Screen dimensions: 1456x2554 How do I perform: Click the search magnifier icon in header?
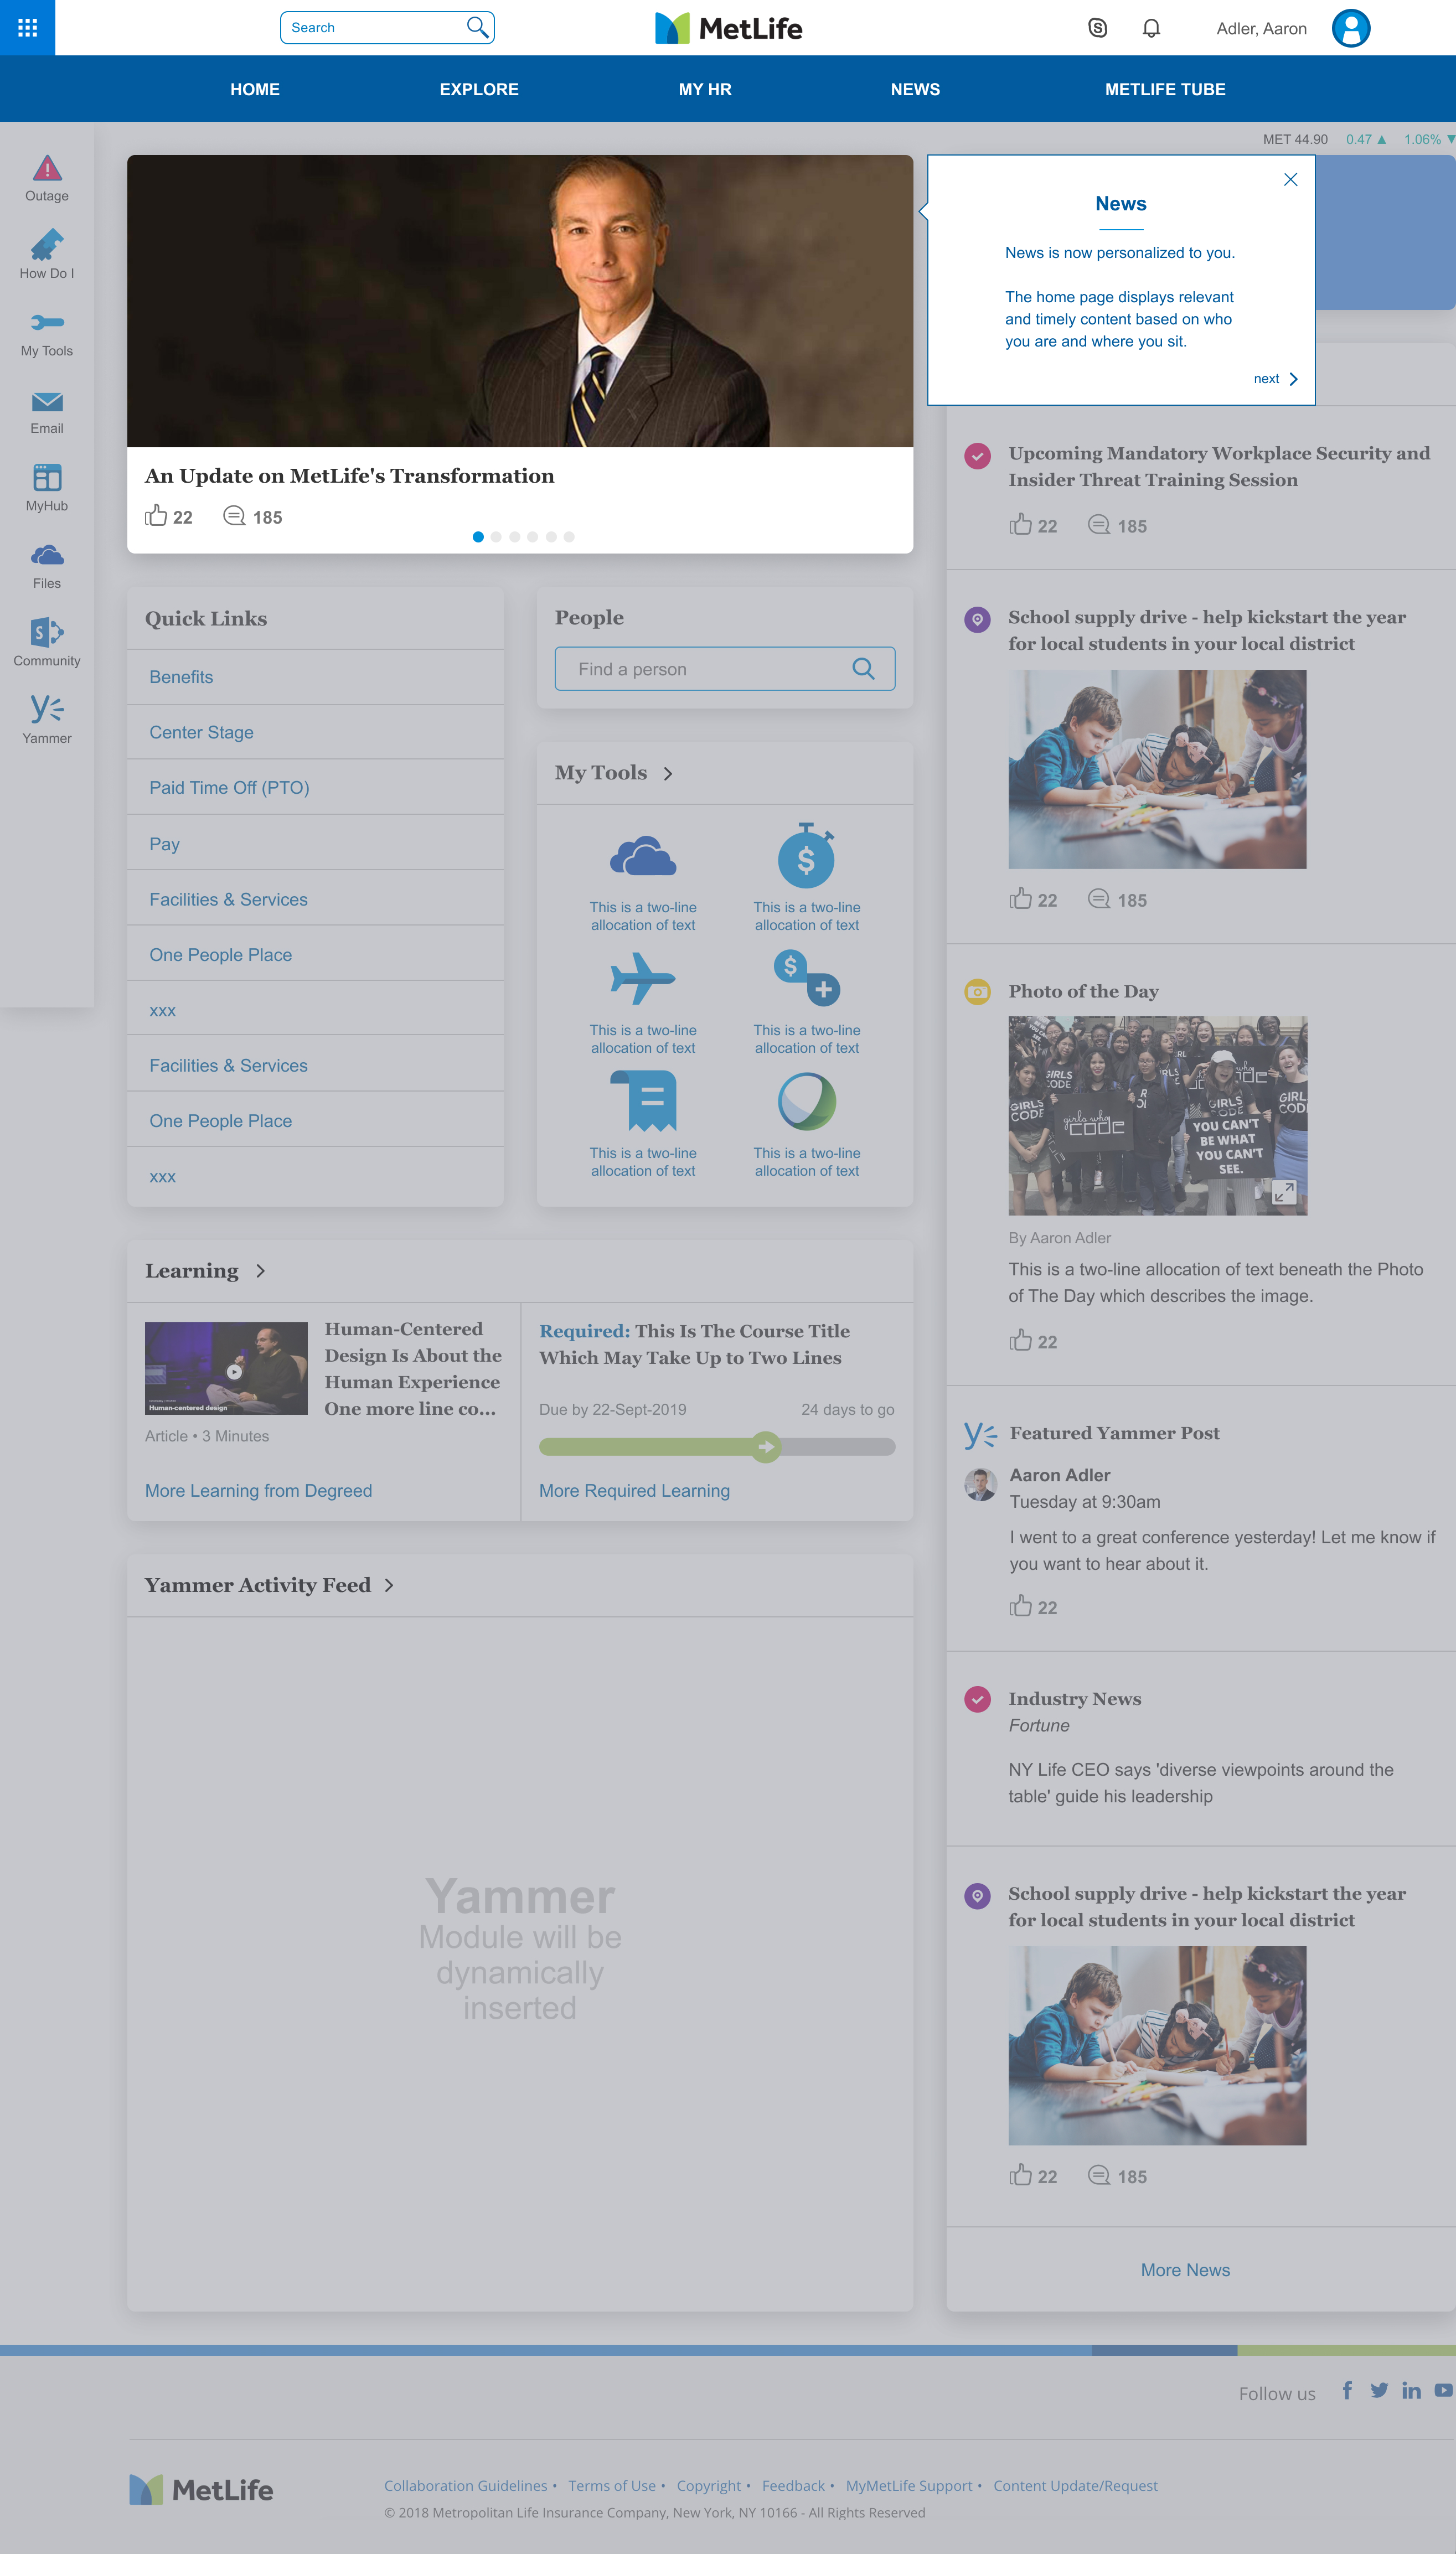point(477,27)
